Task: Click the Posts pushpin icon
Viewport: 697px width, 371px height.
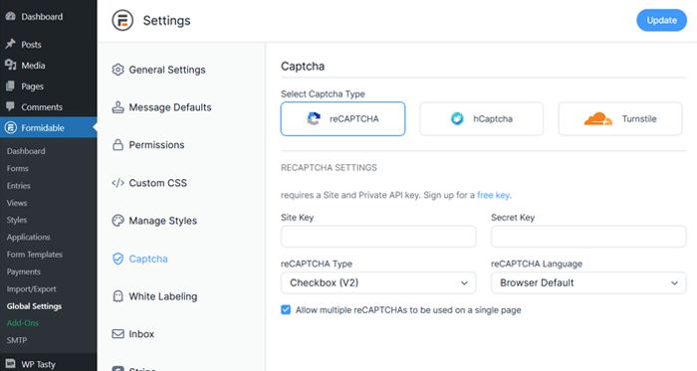Action: [10, 44]
